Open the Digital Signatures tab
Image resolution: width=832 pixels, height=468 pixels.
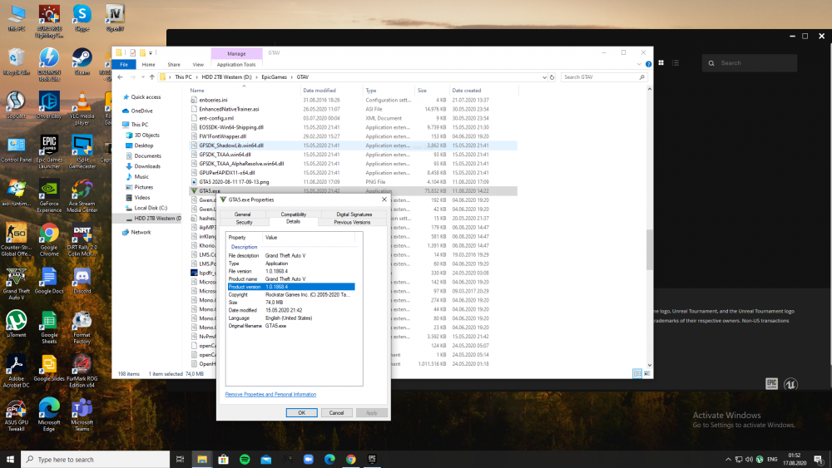point(354,214)
